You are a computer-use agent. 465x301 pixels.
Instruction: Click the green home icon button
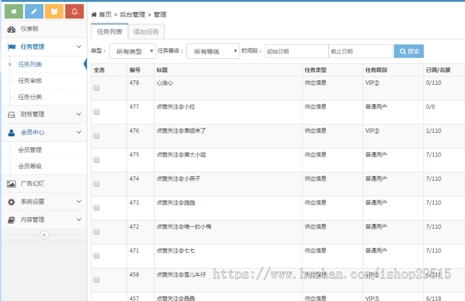pyautogui.click(x=13, y=11)
